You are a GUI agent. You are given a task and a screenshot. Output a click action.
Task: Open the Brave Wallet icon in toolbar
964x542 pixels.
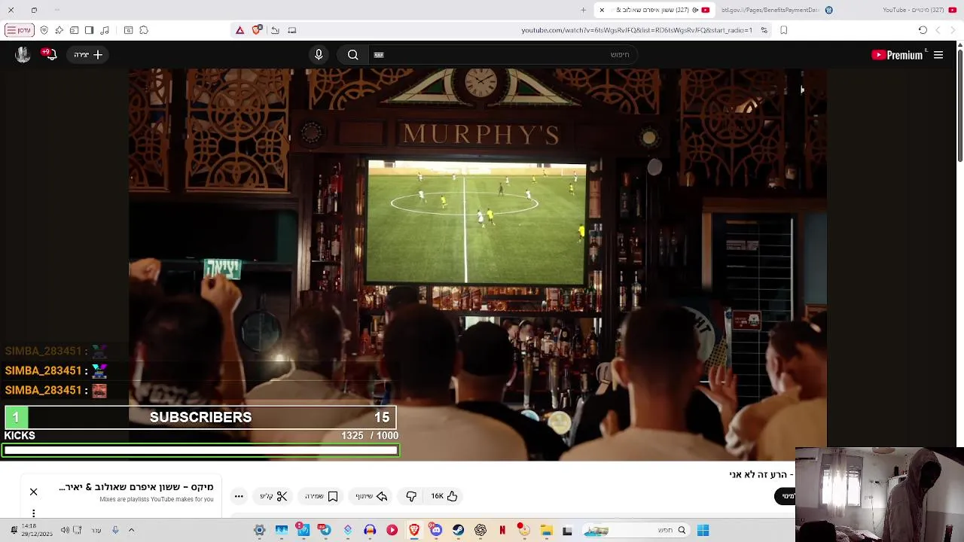[74, 30]
